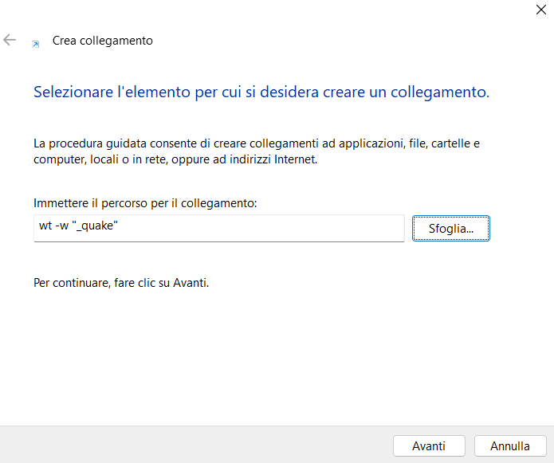Click the Per continuare instruction text
This screenshot has height=463, width=554.
121,283
